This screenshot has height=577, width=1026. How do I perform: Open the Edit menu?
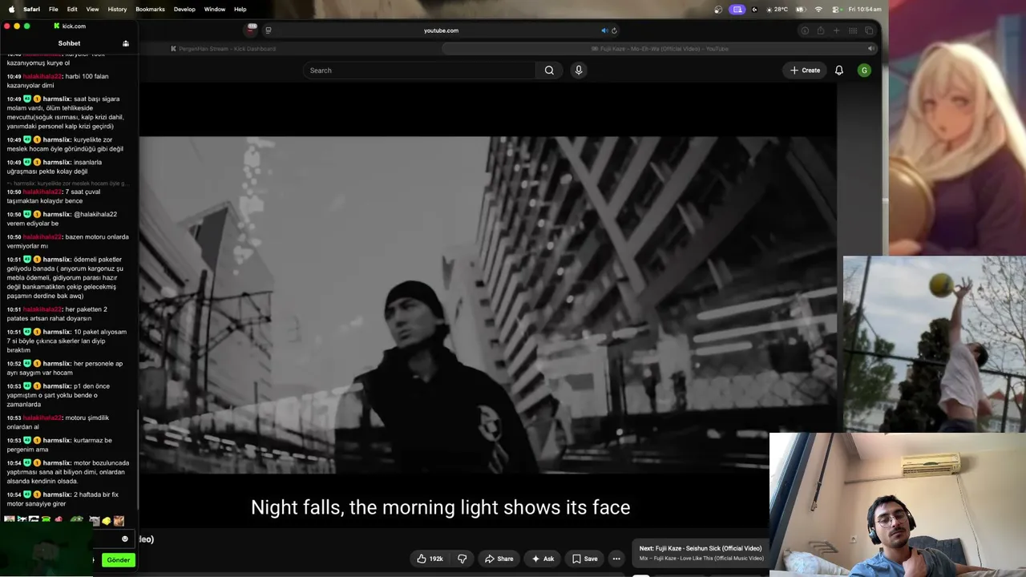coord(72,9)
